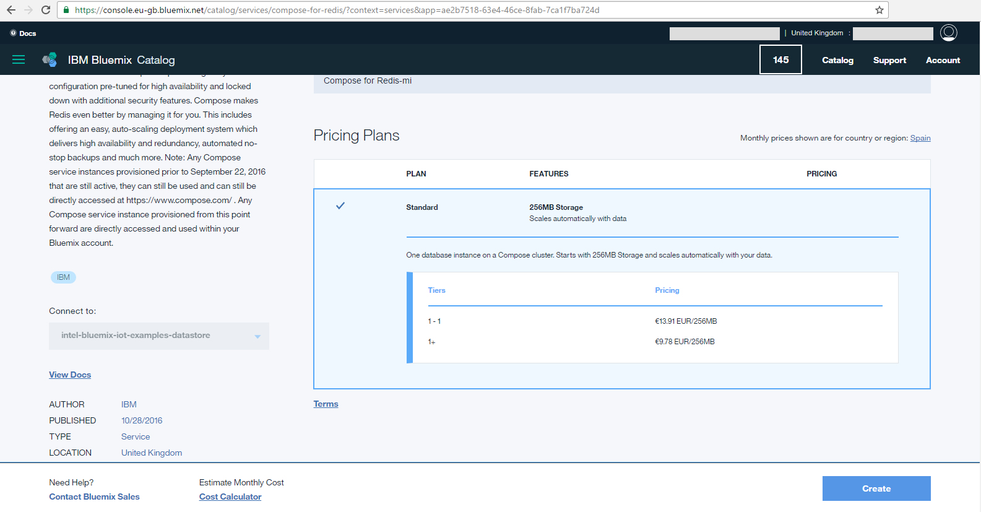Click the €13.91 EUR/256MB price
This screenshot has width=981, height=512.
click(686, 321)
